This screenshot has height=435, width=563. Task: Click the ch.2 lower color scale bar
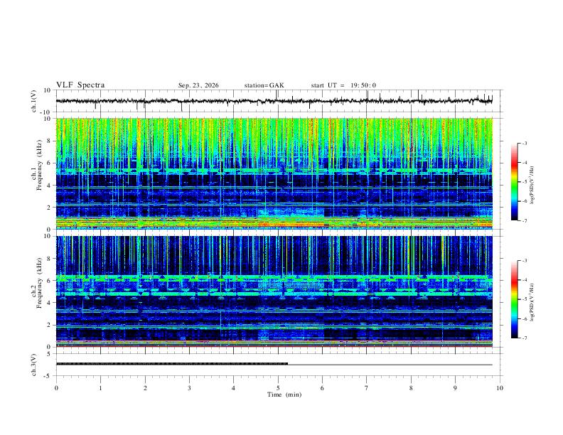point(514,299)
